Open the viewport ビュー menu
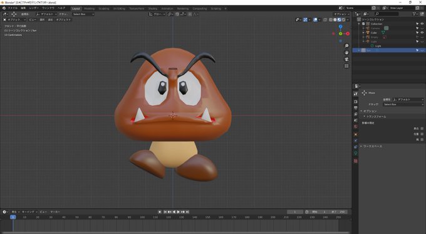Viewport: 426px width, 234px height. click(x=33, y=20)
